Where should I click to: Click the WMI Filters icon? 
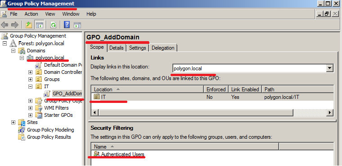coord(39,108)
